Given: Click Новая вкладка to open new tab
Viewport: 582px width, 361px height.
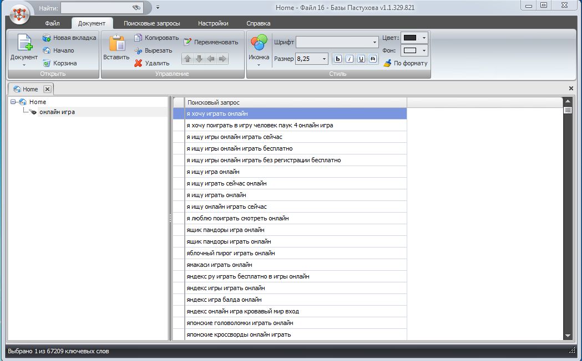Looking at the screenshot, I should pyautogui.click(x=69, y=38).
